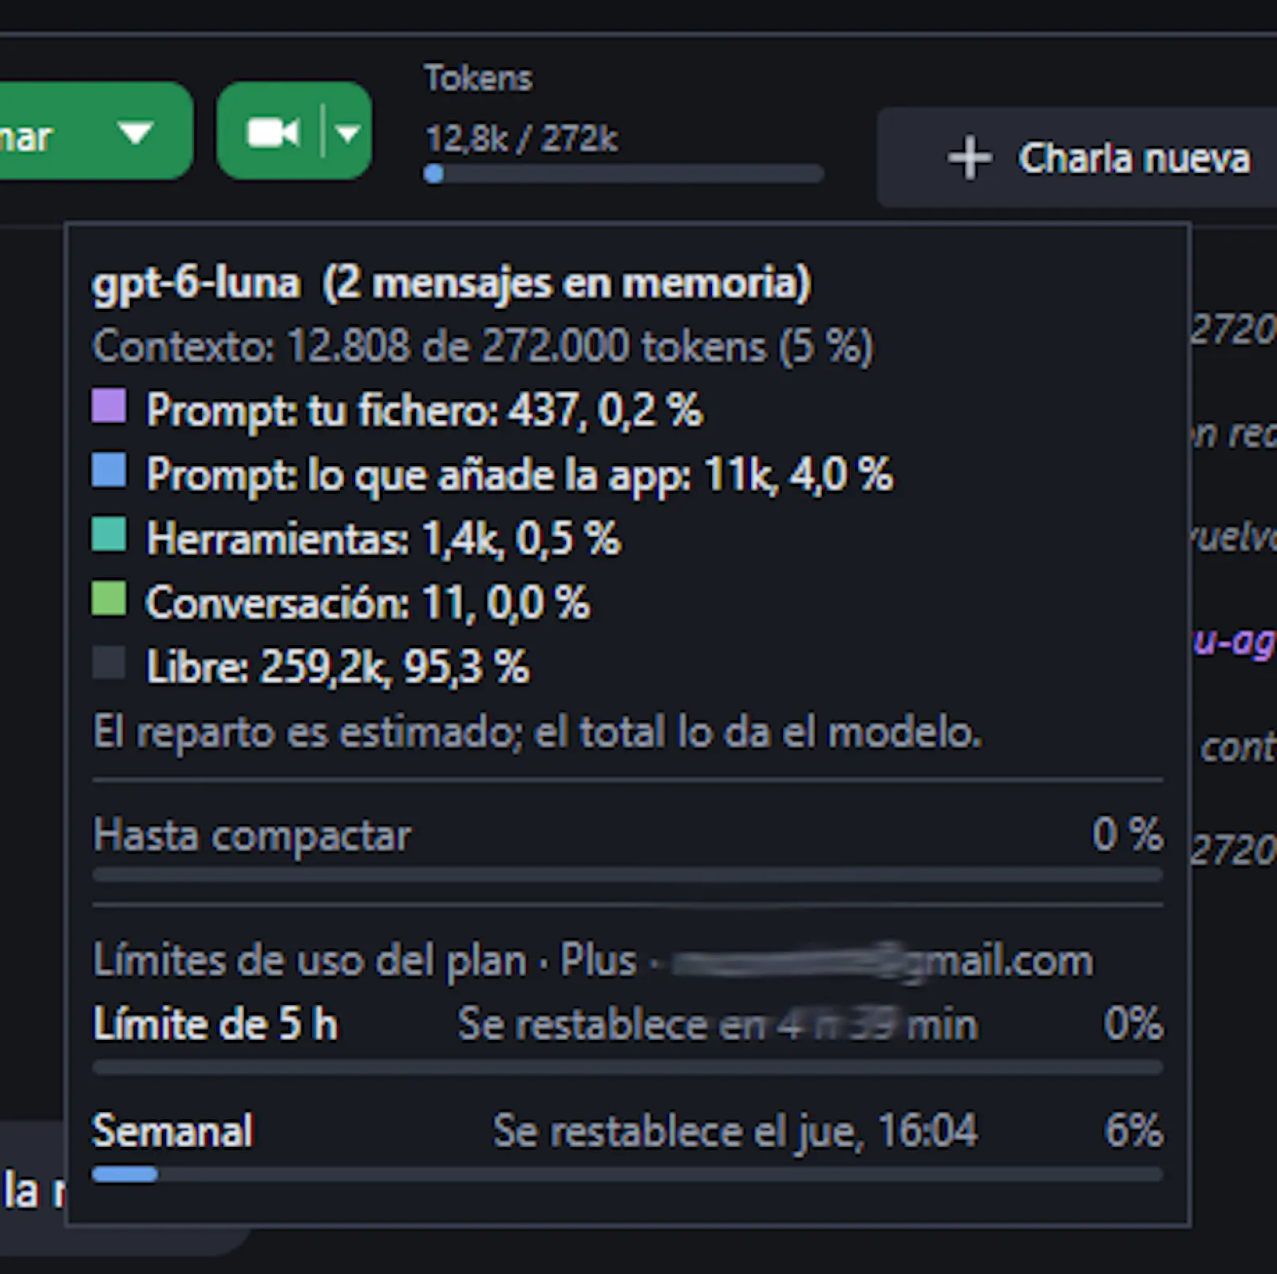This screenshot has height=1274, width=1277.
Task: Click the blue swatch for lo que añade la app
Action: point(109,470)
